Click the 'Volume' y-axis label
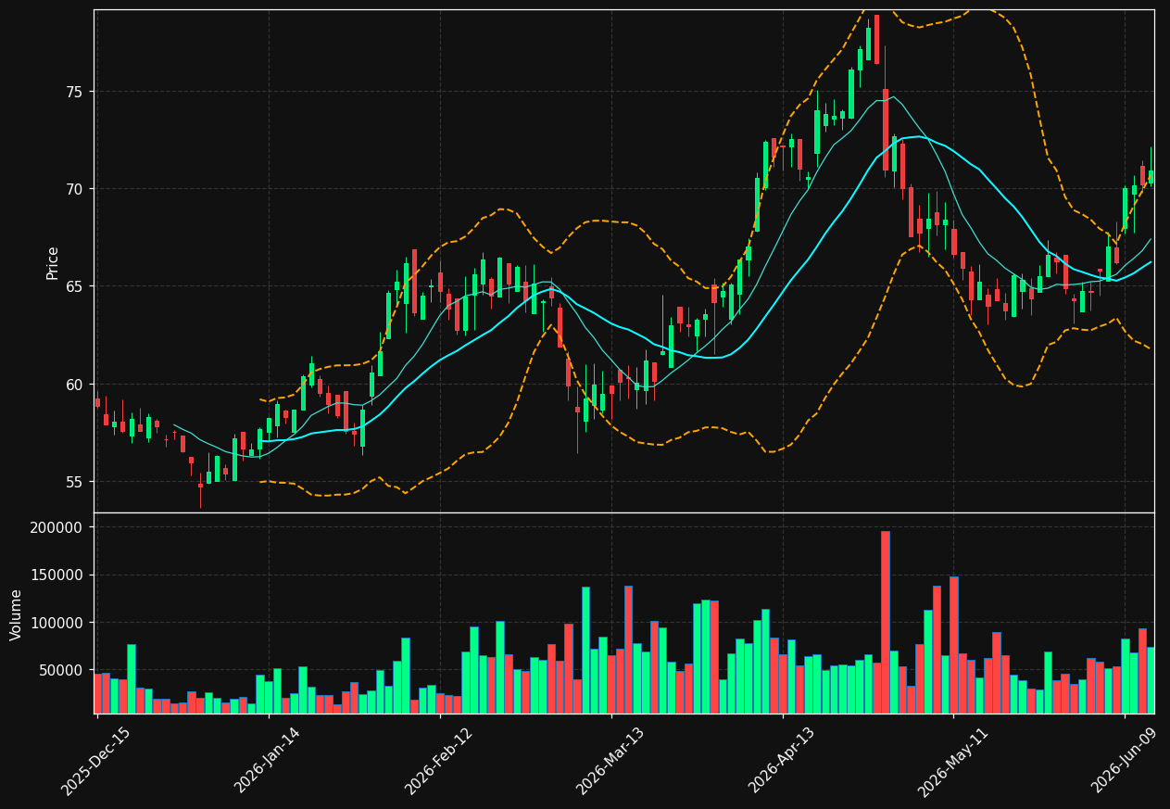This screenshot has height=809, width=1170. (x=17, y=614)
